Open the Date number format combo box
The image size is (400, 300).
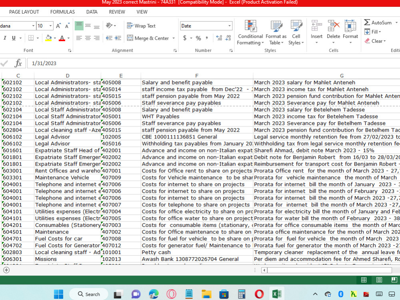coord(206,26)
